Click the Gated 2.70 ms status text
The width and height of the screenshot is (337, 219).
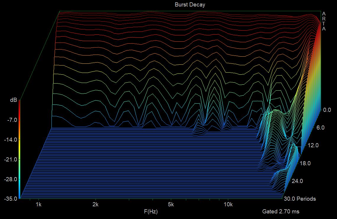click(281, 212)
